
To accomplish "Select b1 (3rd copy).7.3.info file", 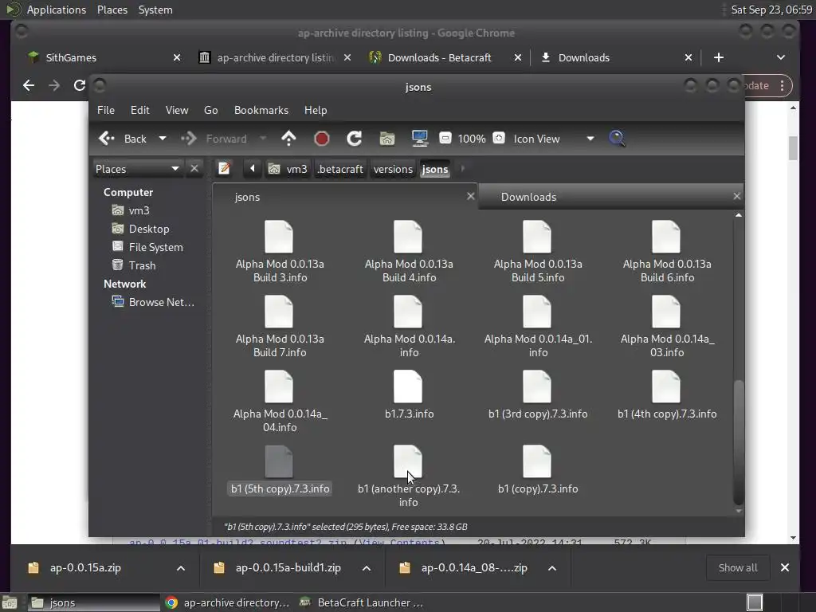I will (538, 394).
